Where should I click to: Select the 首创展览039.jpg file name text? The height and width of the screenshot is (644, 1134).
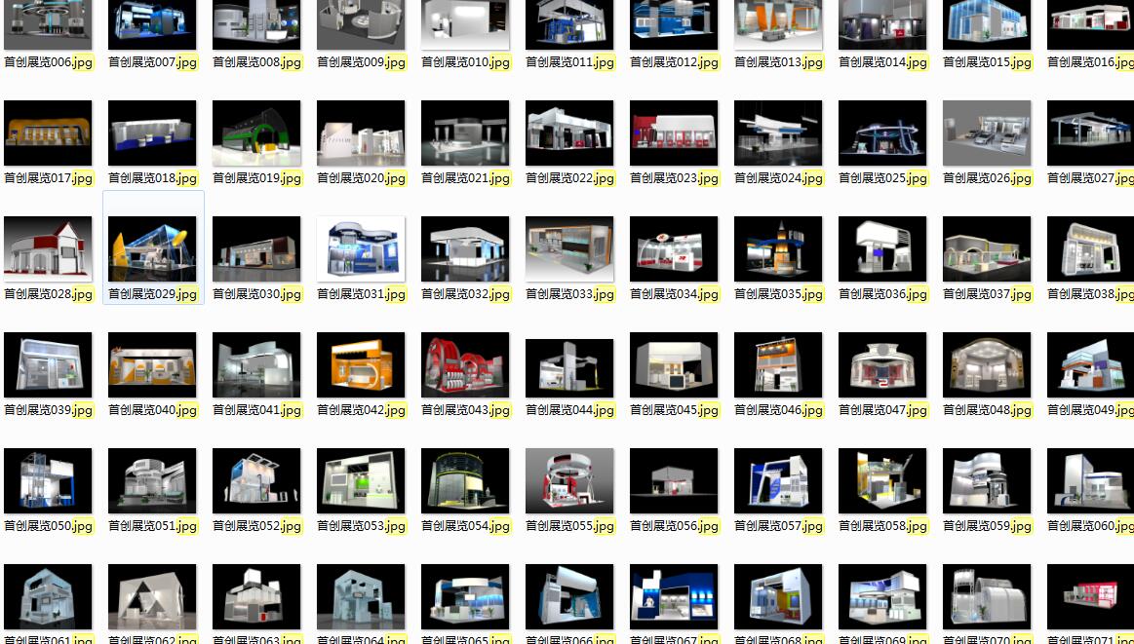[x=48, y=410]
